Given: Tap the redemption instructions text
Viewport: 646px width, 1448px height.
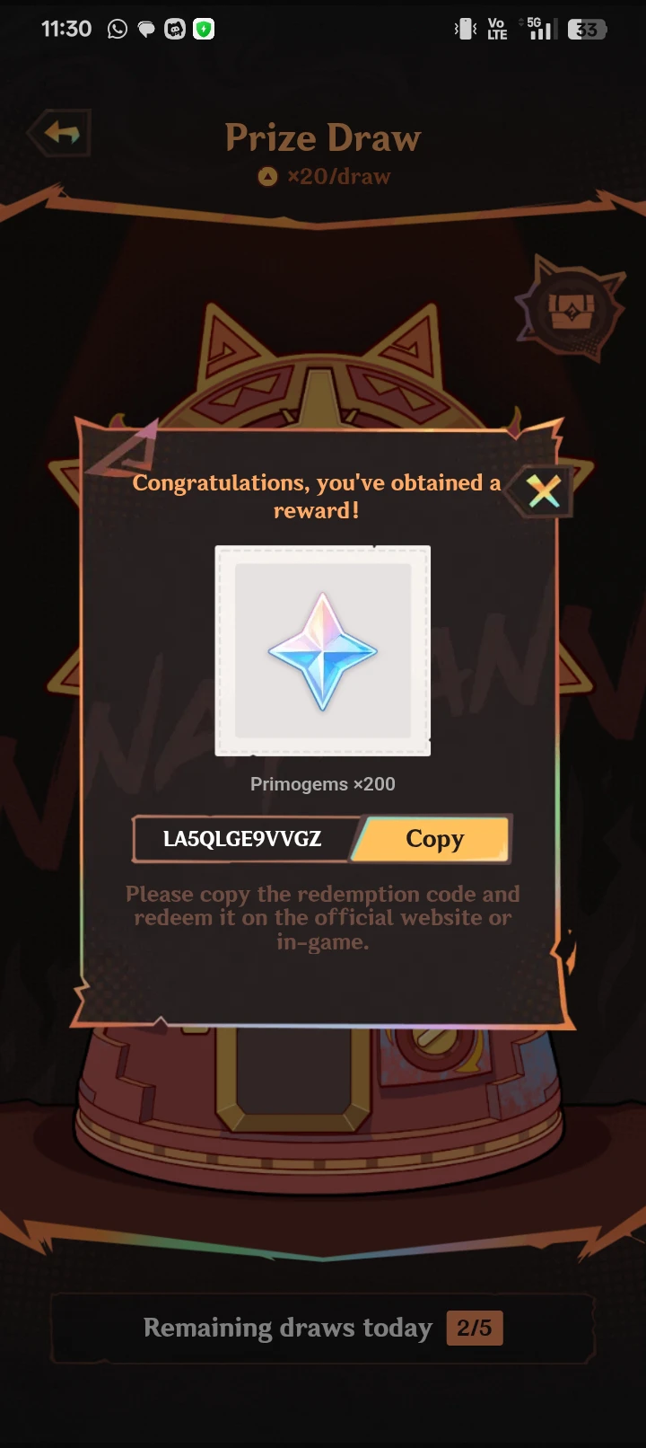Looking at the screenshot, I should point(323,918).
